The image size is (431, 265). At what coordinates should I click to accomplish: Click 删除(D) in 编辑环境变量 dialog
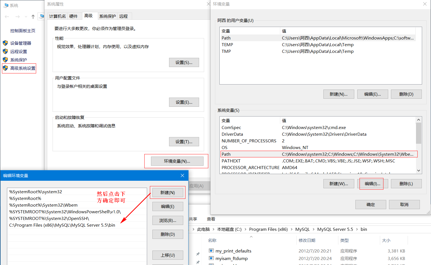point(168,234)
